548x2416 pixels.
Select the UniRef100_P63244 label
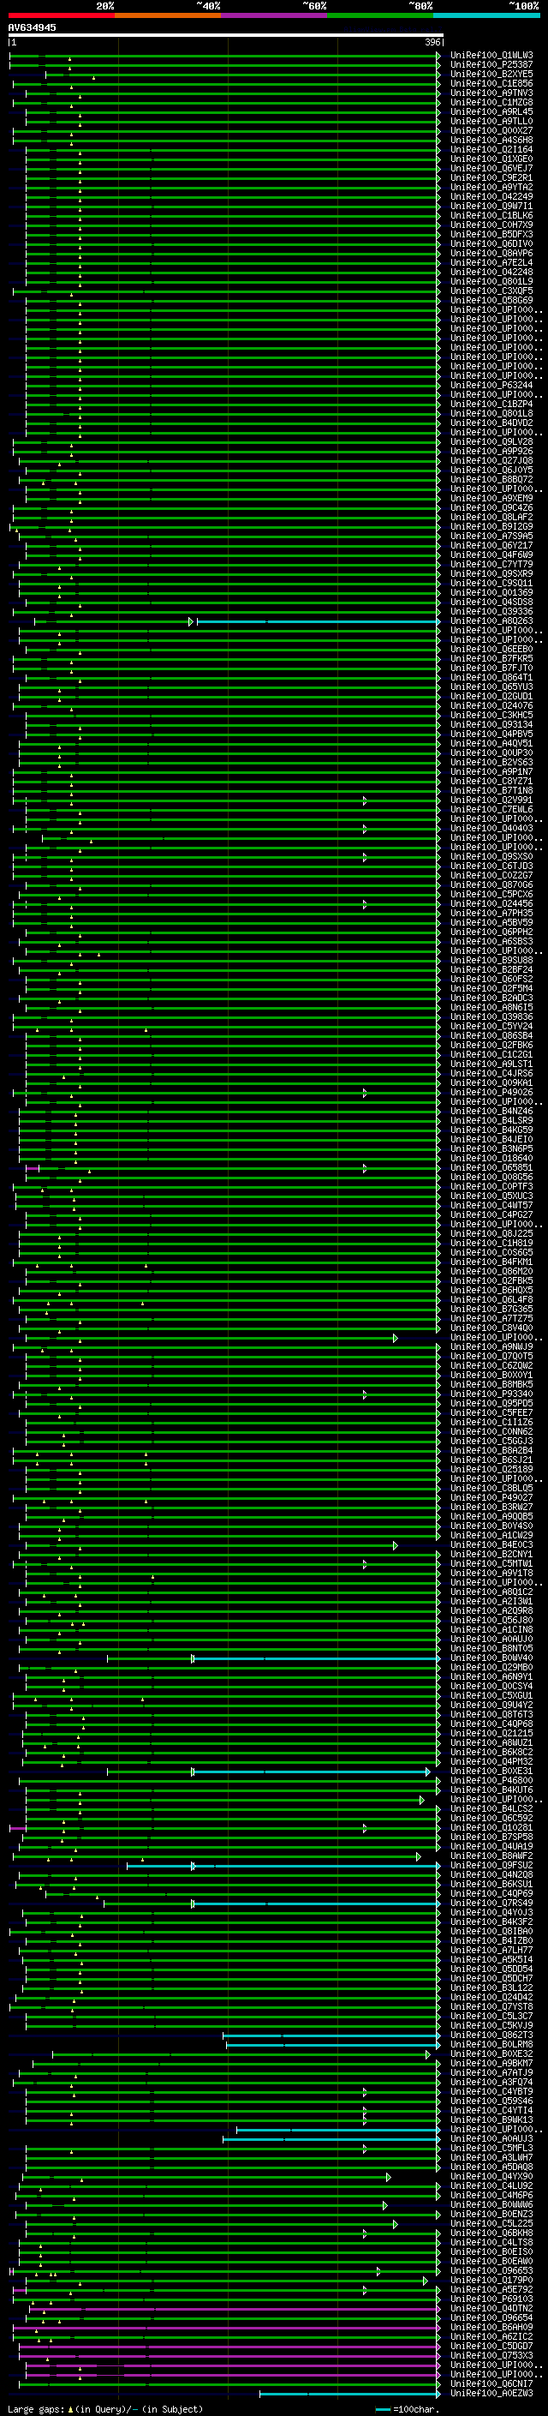pyautogui.click(x=491, y=385)
